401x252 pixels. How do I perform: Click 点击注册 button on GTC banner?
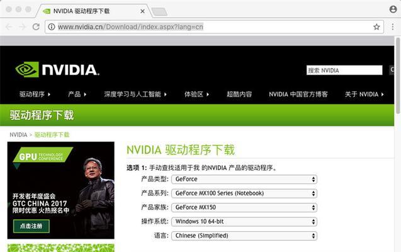pos(31,226)
